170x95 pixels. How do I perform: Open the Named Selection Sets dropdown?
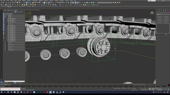61,3
